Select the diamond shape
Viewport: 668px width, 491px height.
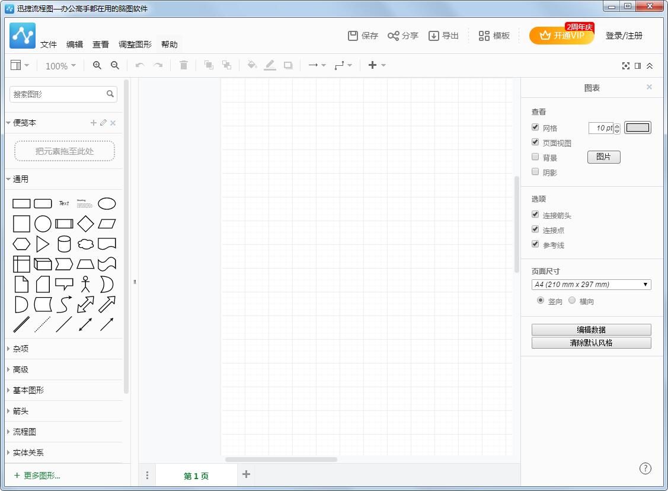[85, 224]
